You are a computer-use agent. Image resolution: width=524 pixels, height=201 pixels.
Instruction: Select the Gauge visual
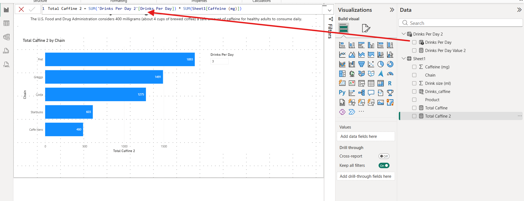[x=390, y=74]
